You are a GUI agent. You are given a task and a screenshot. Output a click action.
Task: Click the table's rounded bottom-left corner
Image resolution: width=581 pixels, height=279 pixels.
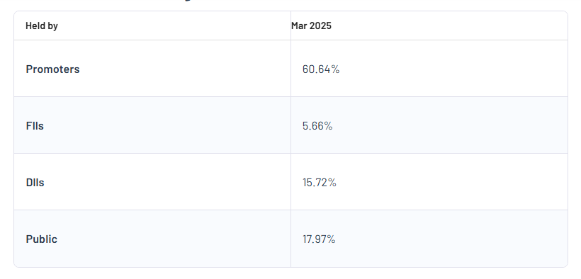click(x=16, y=266)
